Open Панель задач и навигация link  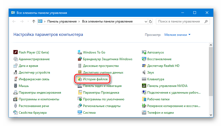(102, 86)
